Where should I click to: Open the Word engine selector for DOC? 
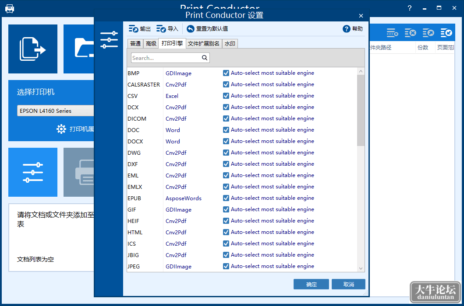click(x=173, y=130)
